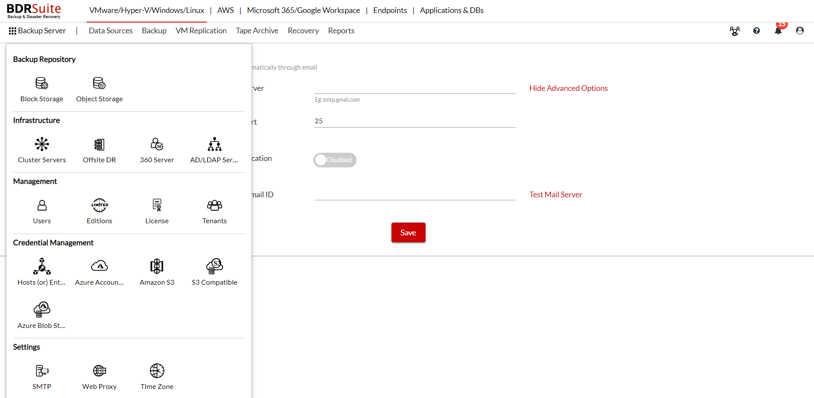The width and height of the screenshot is (814, 398).
Task: Enable the Disabled authentication toggle
Action: coord(335,160)
